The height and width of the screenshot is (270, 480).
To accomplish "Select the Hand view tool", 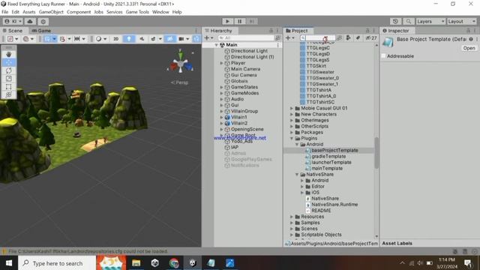I will pos(8,55).
